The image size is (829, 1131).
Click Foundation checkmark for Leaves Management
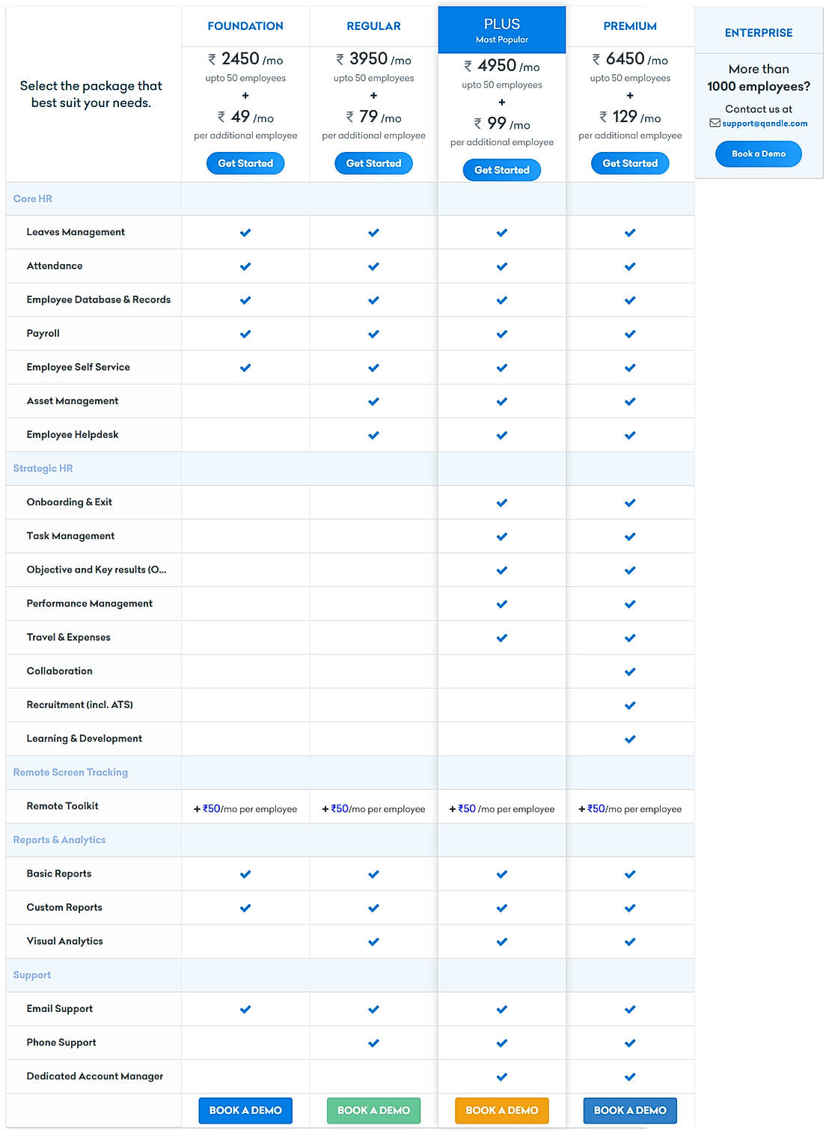click(x=245, y=233)
